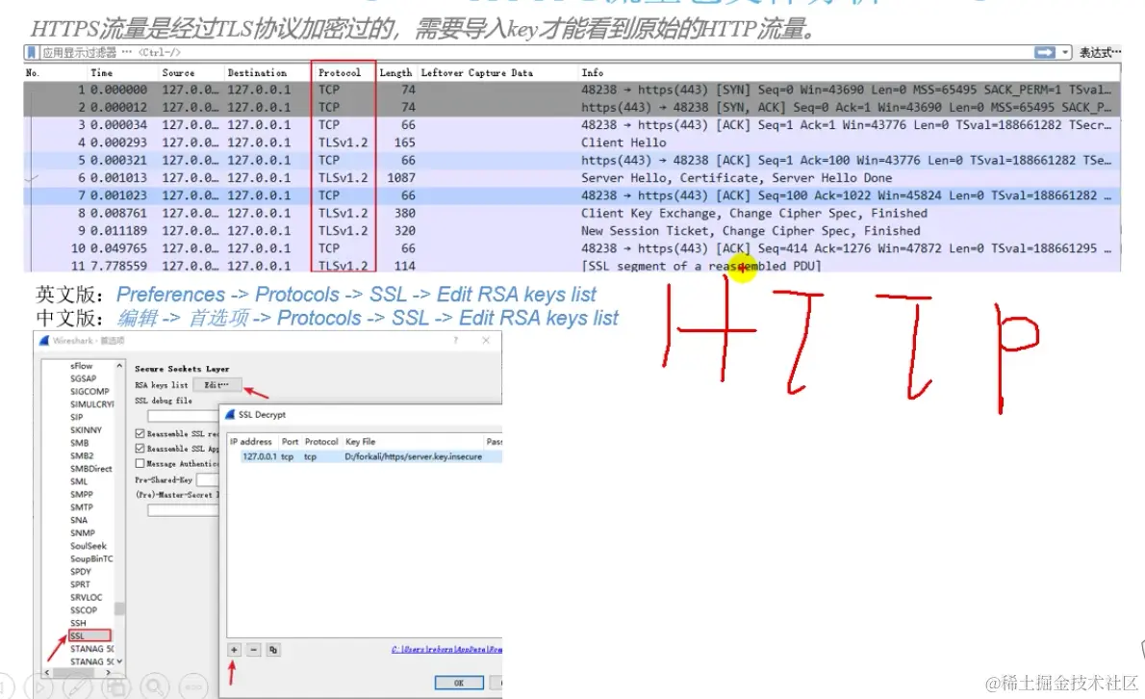Click the (Pre)-Master-Secret log input field

[183, 510]
